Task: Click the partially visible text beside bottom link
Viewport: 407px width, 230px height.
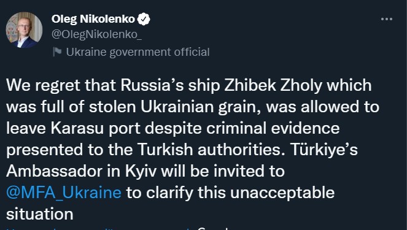Action: (x=213, y=229)
